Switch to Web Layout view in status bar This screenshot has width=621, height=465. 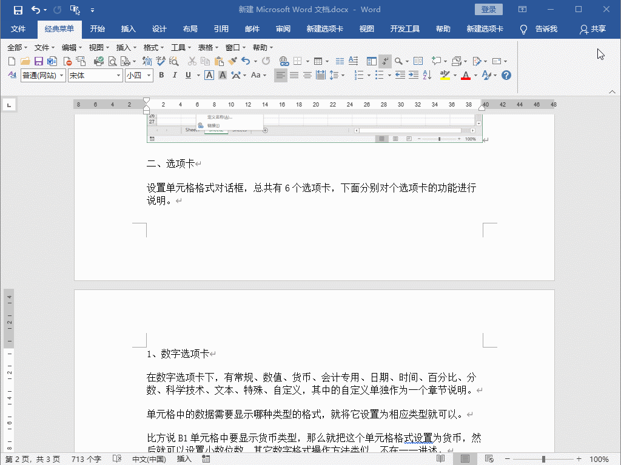point(489,459)
